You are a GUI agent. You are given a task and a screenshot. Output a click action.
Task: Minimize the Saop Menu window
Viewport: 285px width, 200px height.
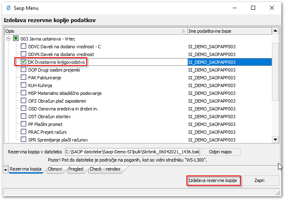pos(235,8)
